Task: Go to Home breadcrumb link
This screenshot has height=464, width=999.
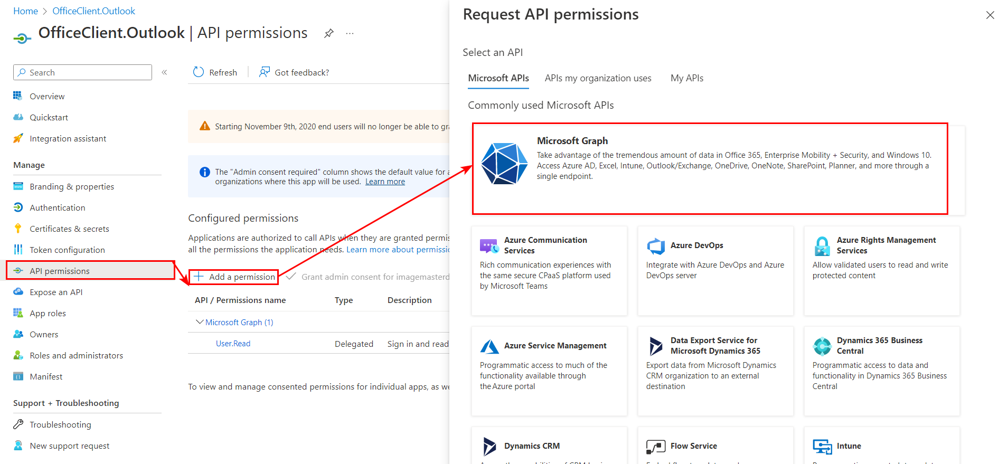Action: click(25, 11)
